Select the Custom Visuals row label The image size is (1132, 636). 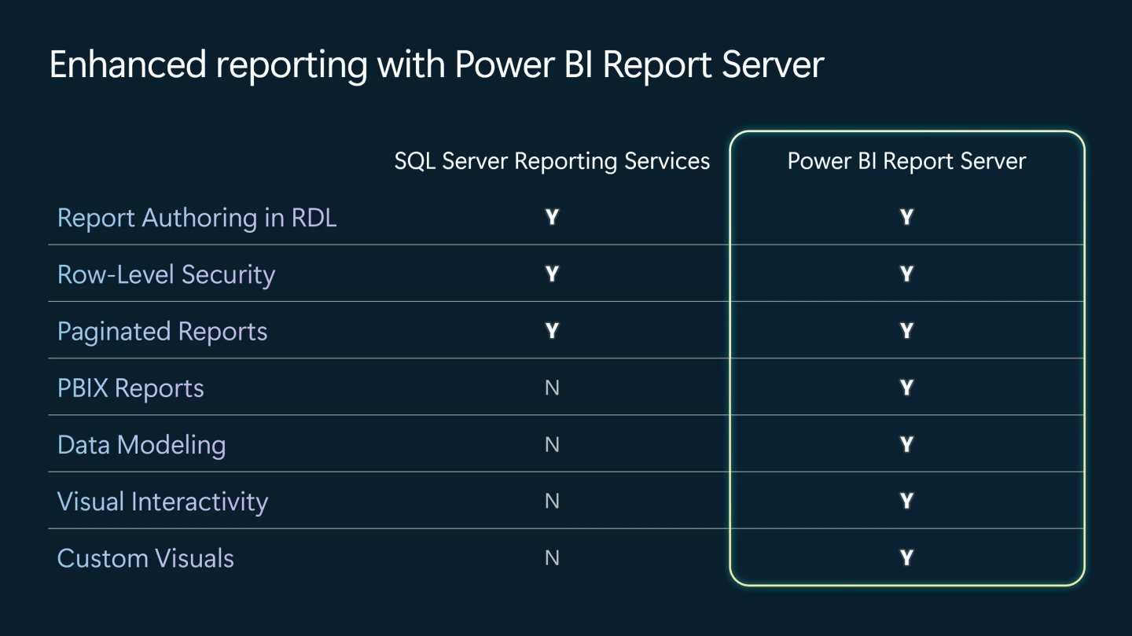[145, 558]
